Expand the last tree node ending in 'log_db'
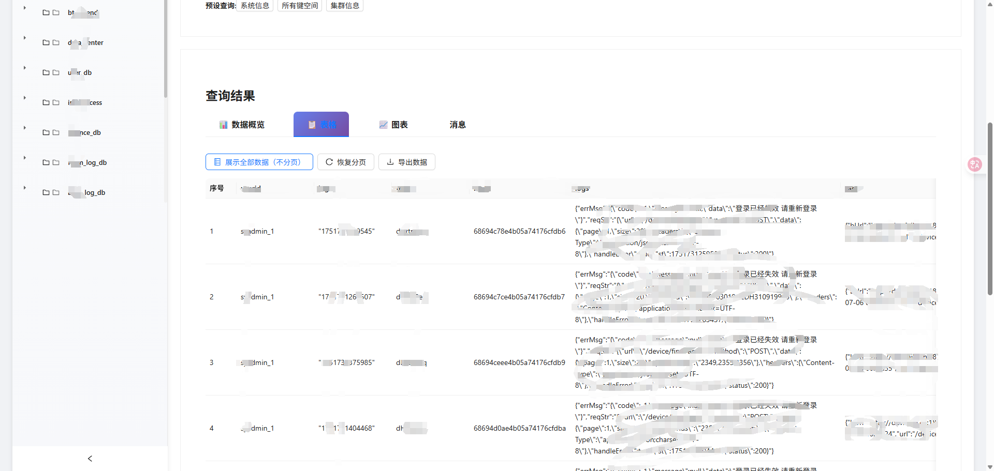This screenshot has height=471, width=994. (x=24, y=188)
